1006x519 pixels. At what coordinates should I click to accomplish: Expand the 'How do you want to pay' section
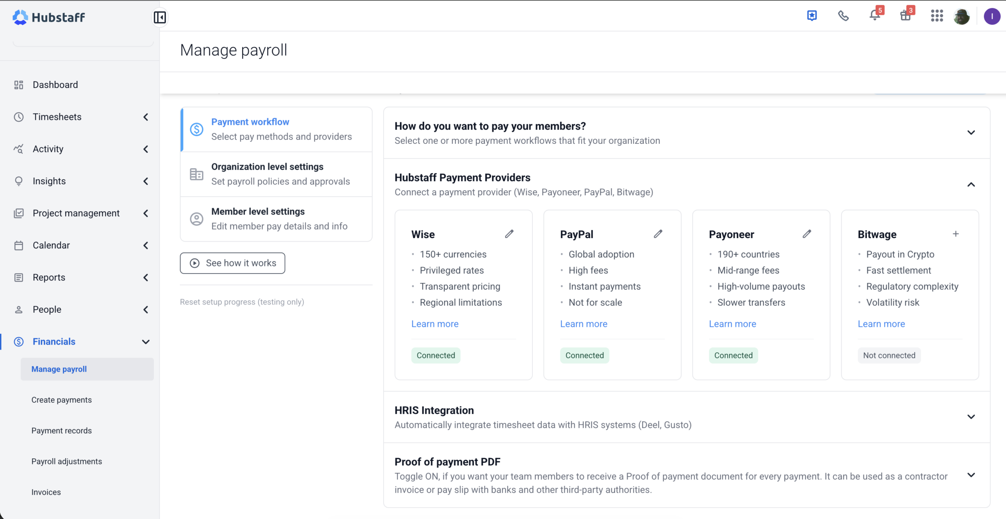[971, 133]
